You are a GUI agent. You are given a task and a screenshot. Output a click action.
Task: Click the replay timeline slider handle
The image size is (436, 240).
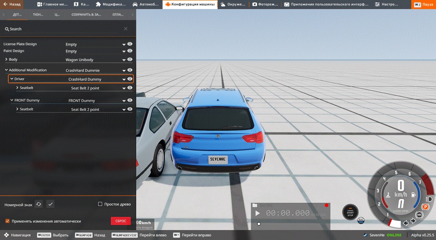pyautogui.click(x=259, y=224)
